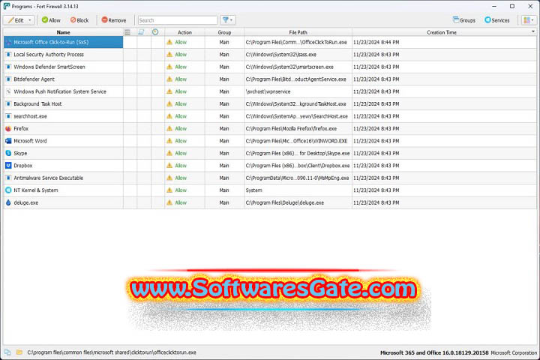
Task: Open the Services window
Action: [x=497, y=20]
